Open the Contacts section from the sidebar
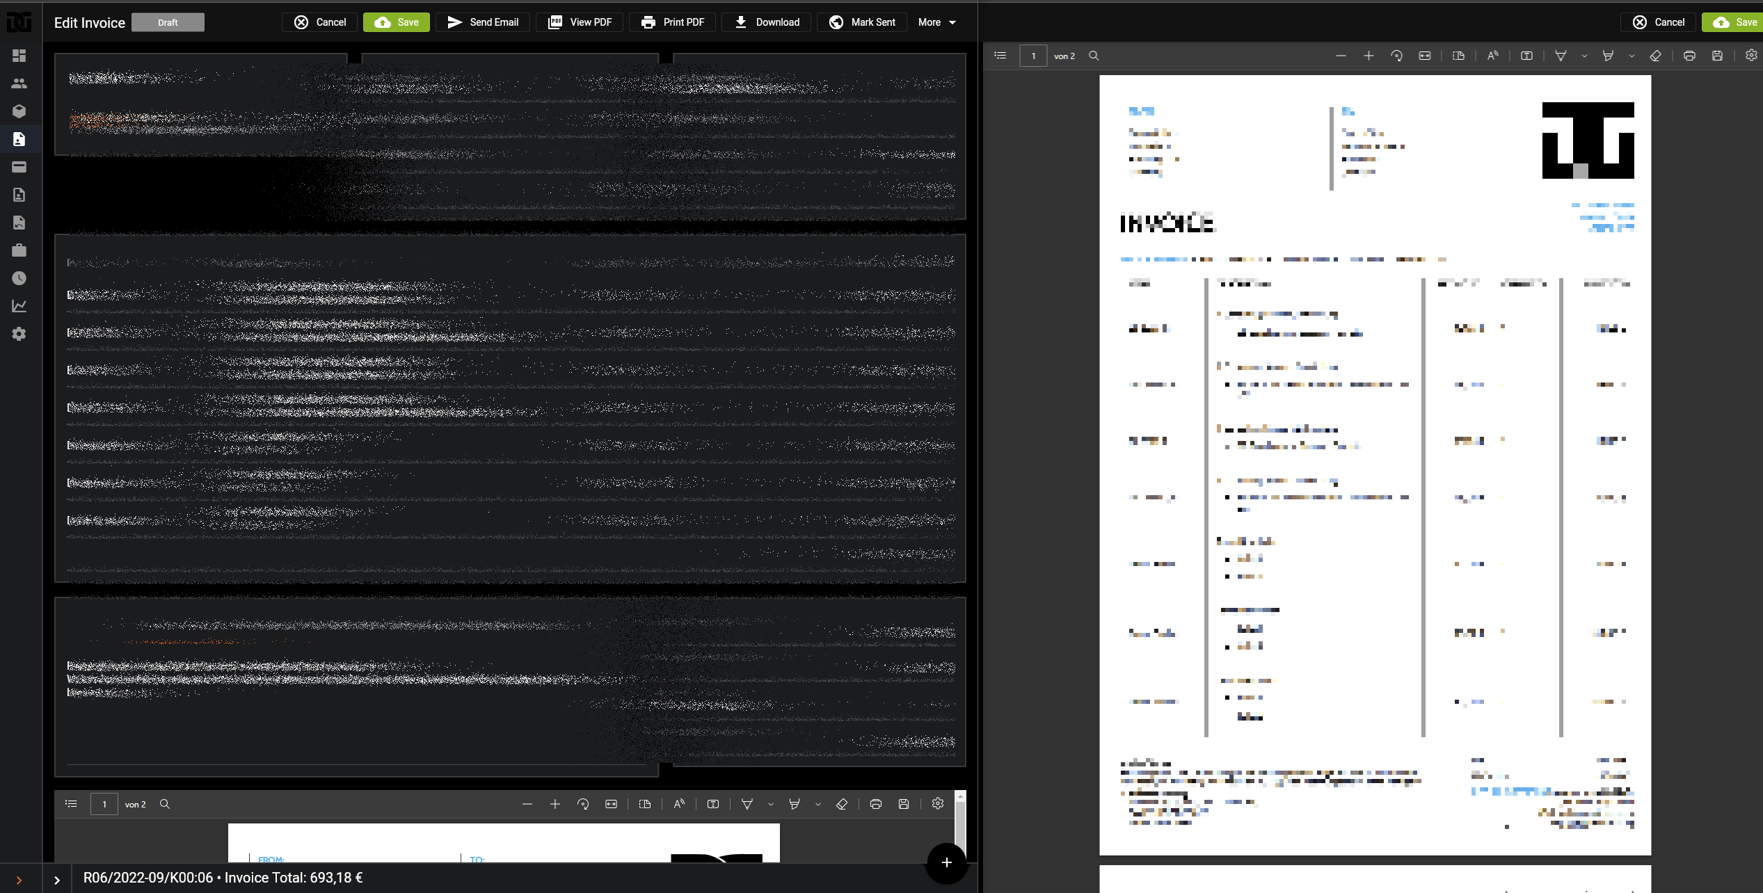This screenshot has height=893, width=1763. click(19, 83)
